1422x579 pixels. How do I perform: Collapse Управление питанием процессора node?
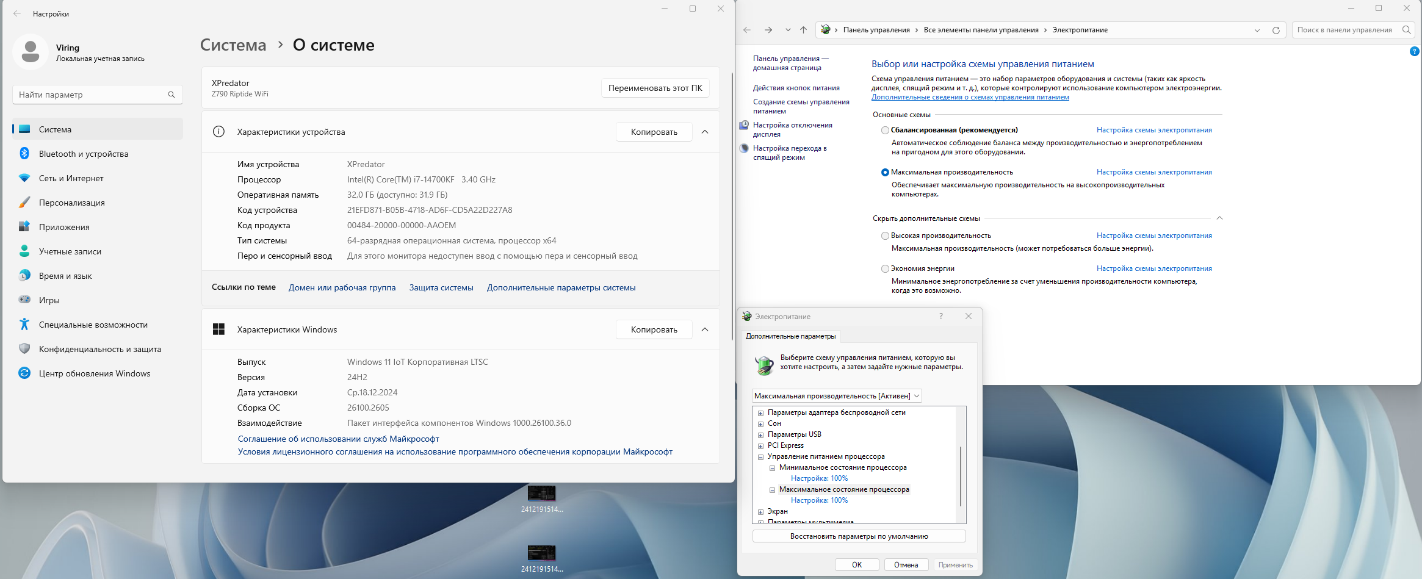[760, 457]
